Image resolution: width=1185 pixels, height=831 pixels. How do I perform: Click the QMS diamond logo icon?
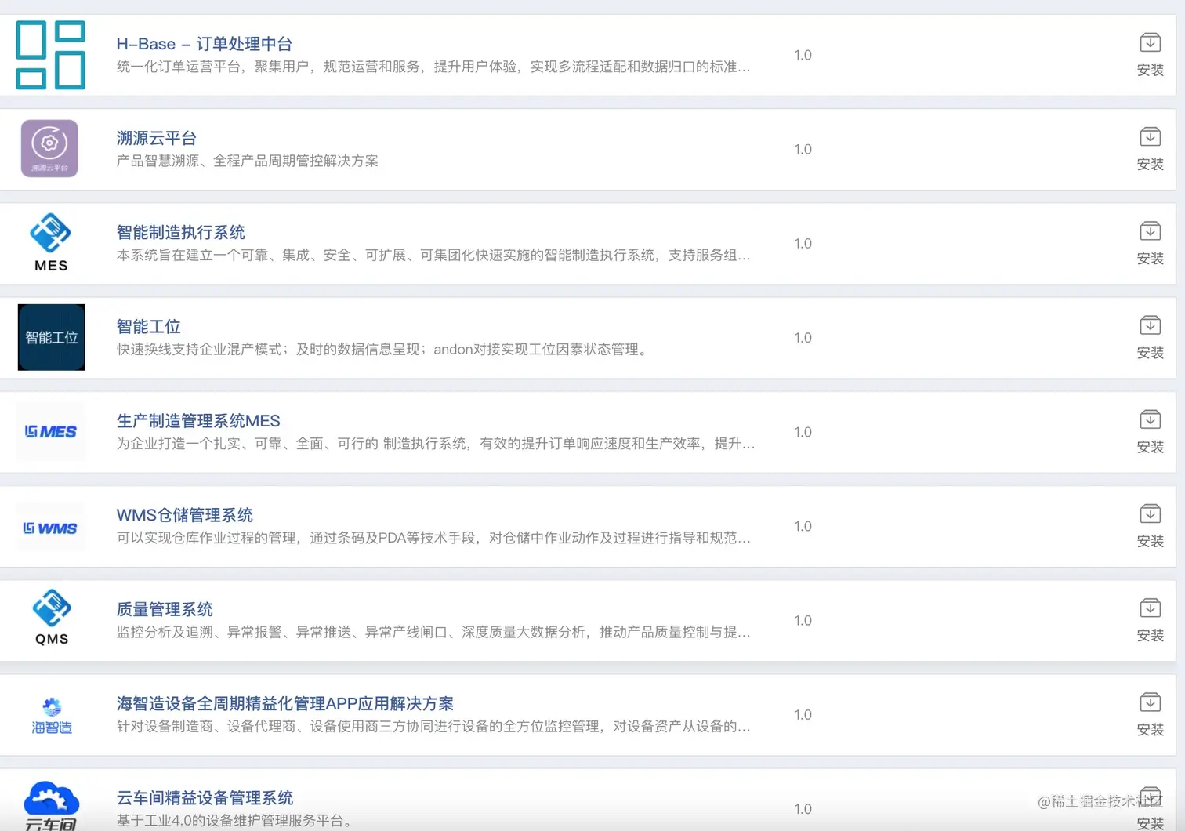52,617
